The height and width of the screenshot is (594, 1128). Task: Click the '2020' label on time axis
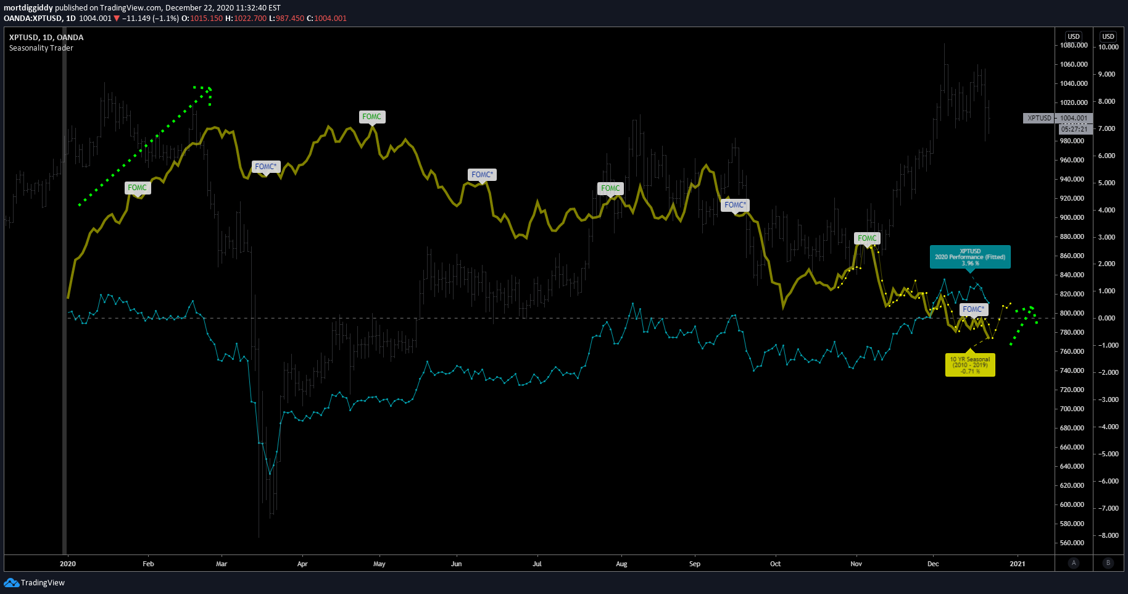[x=68, y=564]
